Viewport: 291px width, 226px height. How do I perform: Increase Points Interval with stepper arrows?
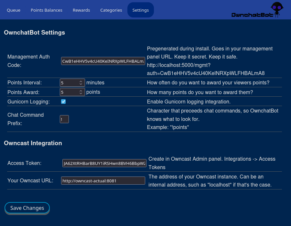(81, 81)
